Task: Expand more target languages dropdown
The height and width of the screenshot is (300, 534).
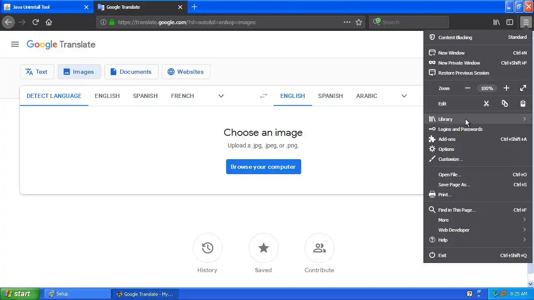Action: pyautogui.click(x=404, y=96)
